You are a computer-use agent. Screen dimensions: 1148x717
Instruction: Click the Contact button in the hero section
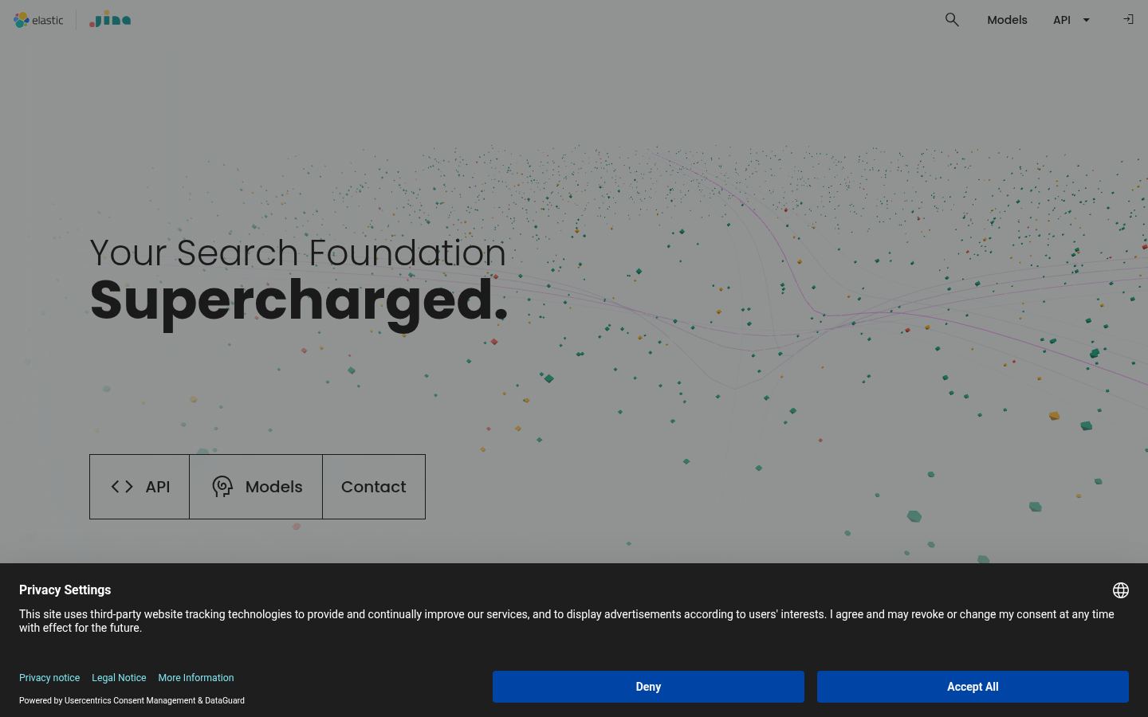374,487
